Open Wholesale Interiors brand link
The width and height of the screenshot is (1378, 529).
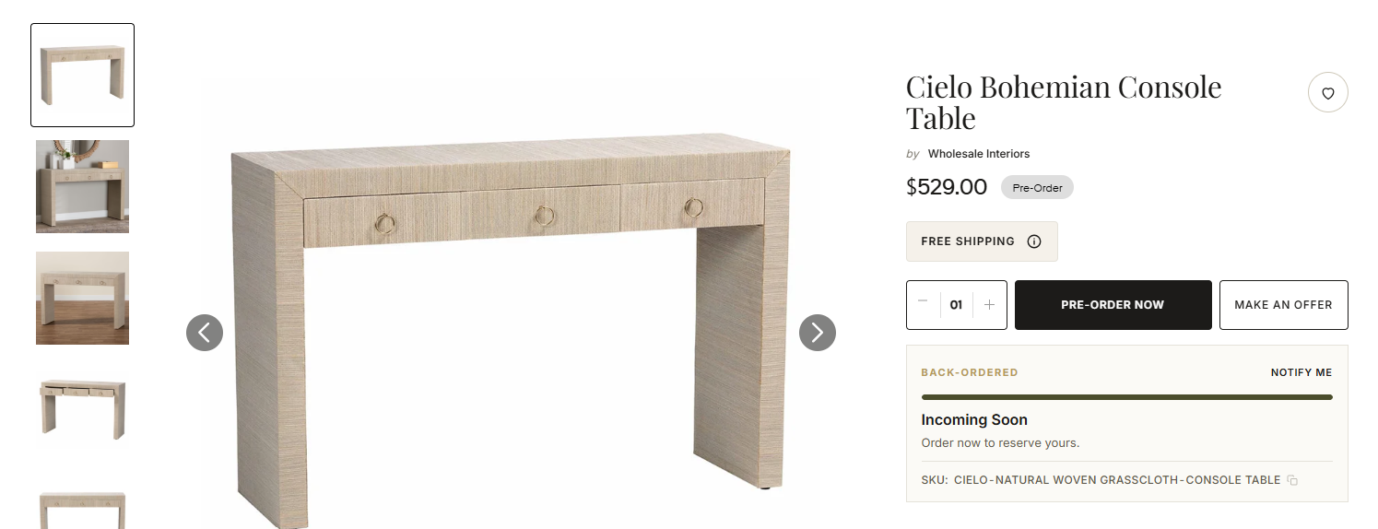979,154
